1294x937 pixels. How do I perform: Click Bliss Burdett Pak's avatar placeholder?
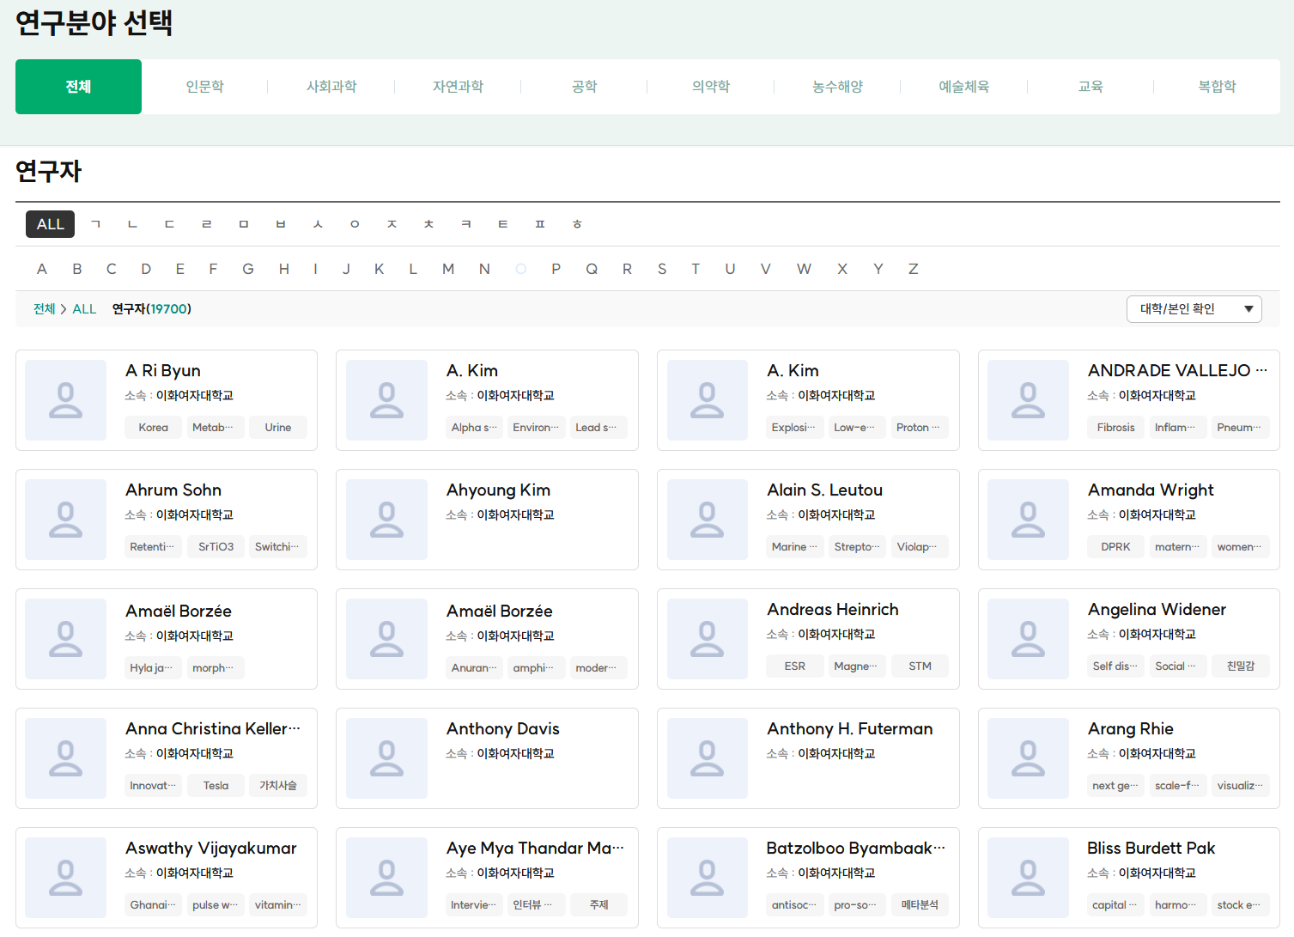tap(1028, 878)
